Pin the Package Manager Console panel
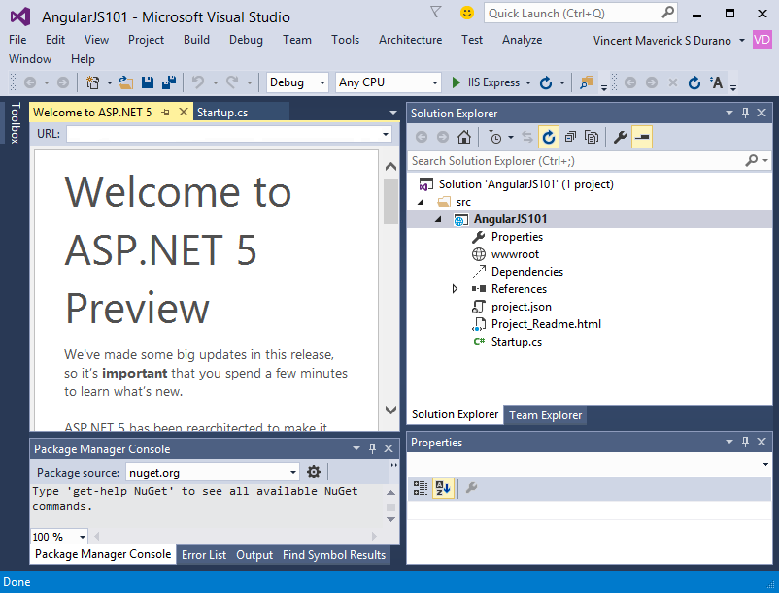This screenshot has width=779, height=593. (373, 448)
